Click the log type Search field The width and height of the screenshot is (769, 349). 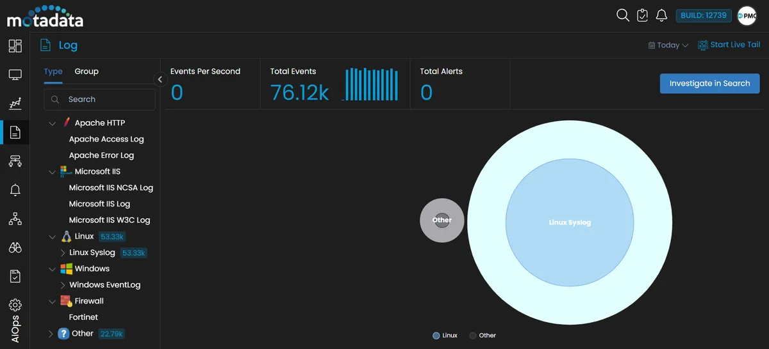[100, 99]
